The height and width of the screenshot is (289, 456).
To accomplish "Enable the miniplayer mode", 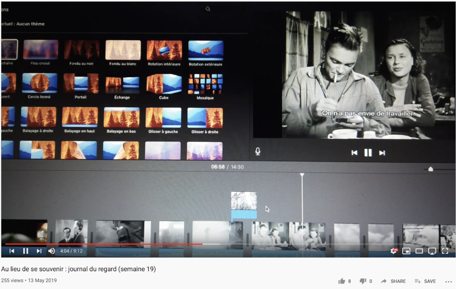I will click(x=406, y=251).
